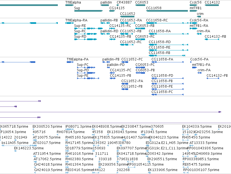Open protein TfIIEalpha-PA
Image resolution: width=231 pixels, height=174 pixels.
78,59
